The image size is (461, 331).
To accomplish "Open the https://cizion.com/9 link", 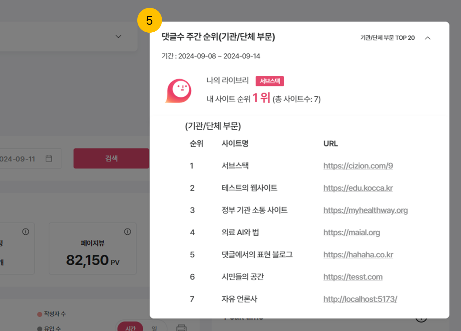I will [358, 166].
